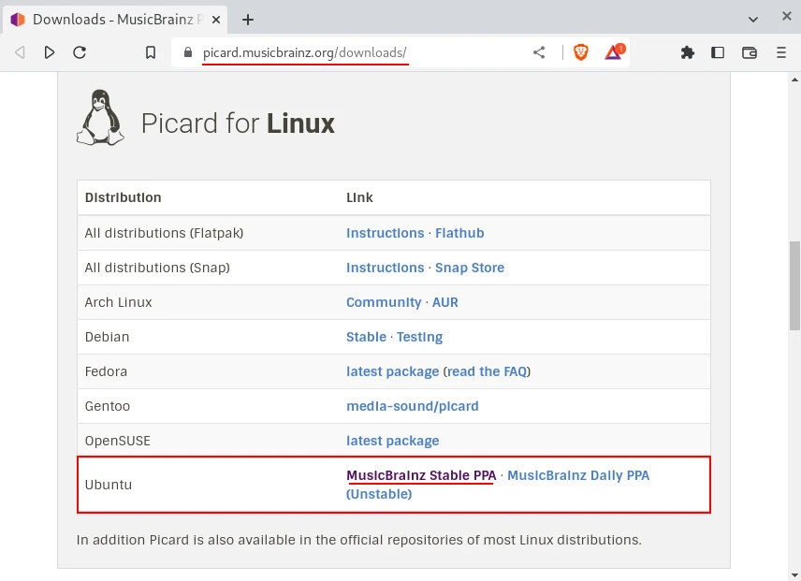Open the Flathub link
This screenshot has width=801, height=581.
pyautogui.click(x=459, y=233)
